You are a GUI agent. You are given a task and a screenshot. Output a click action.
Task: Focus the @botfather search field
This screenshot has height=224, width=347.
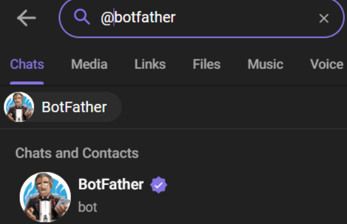pos(201,18)
